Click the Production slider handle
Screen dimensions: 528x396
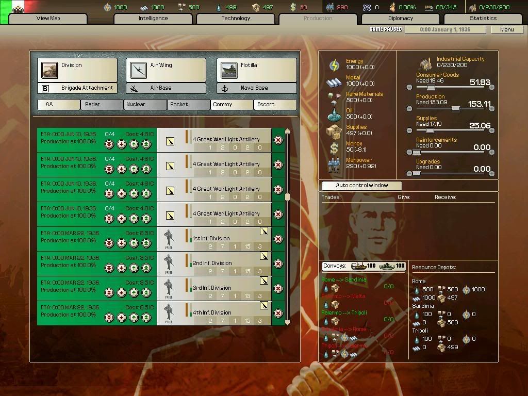pyautogui.click(x=456, y=109)
